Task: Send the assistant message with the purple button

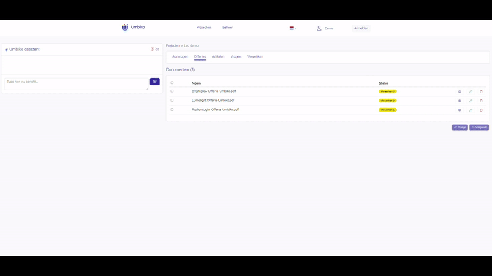Action: [155, 82]
